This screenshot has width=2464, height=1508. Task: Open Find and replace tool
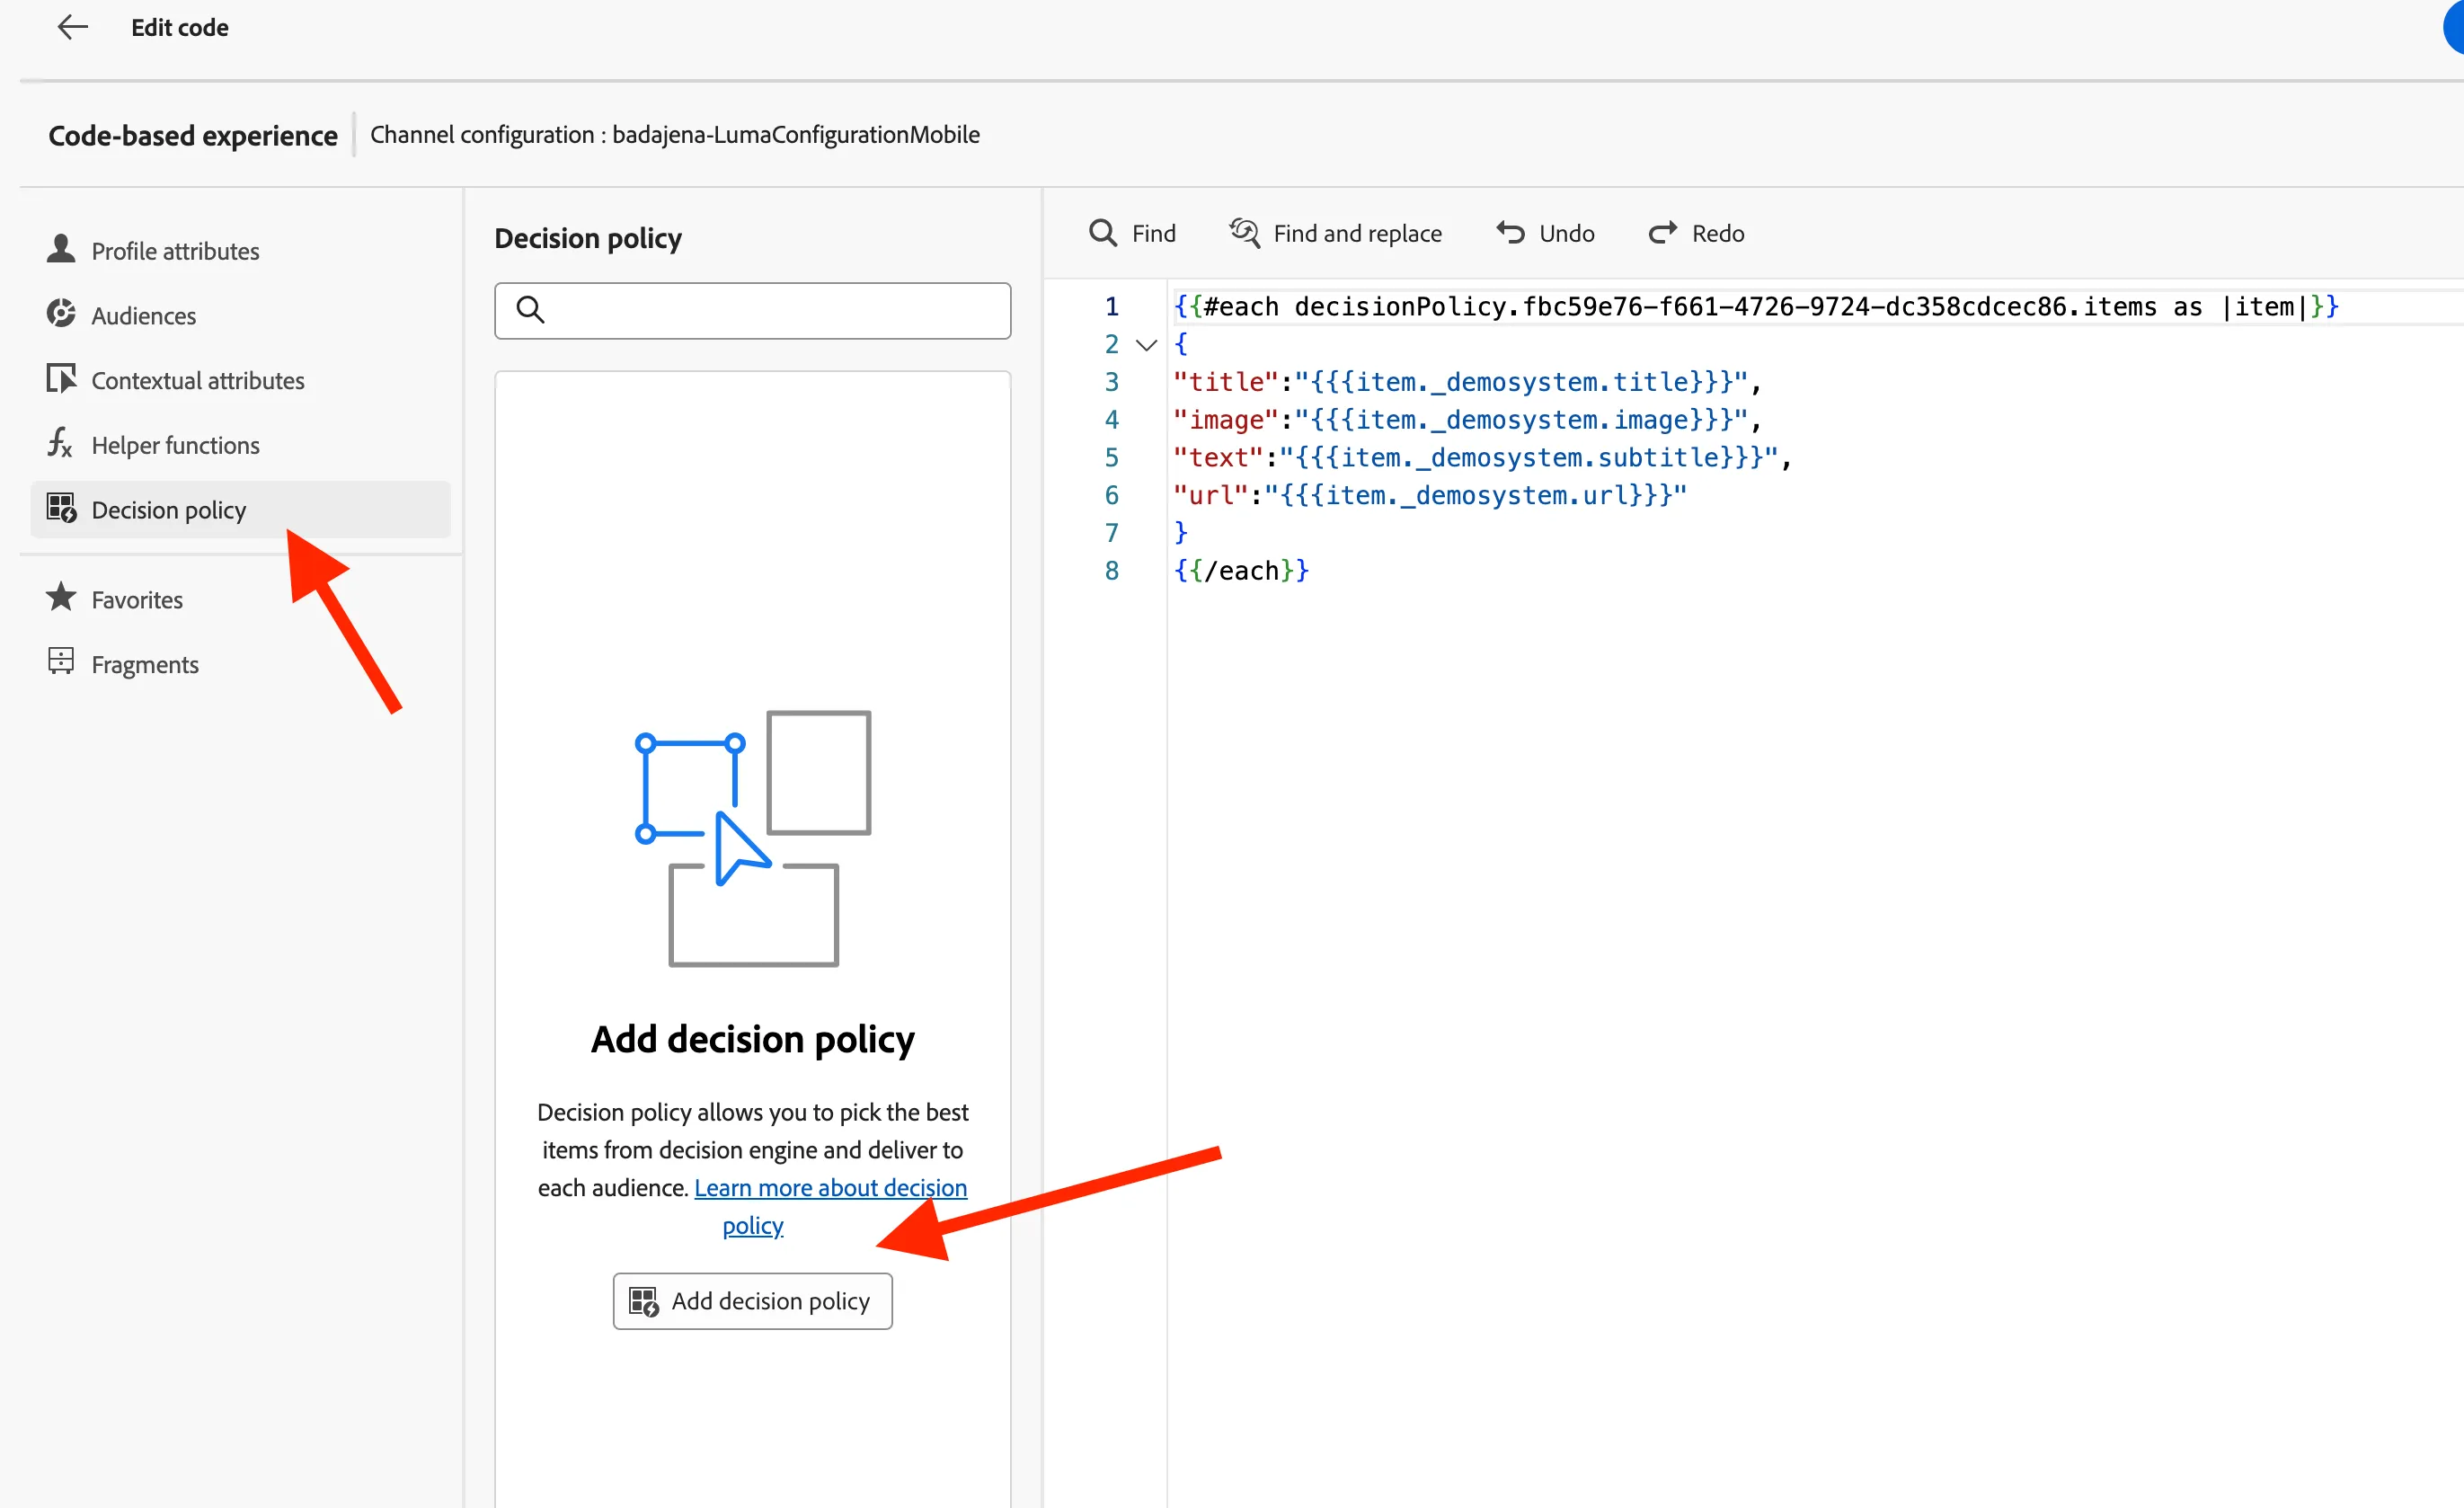point(1335,233)
